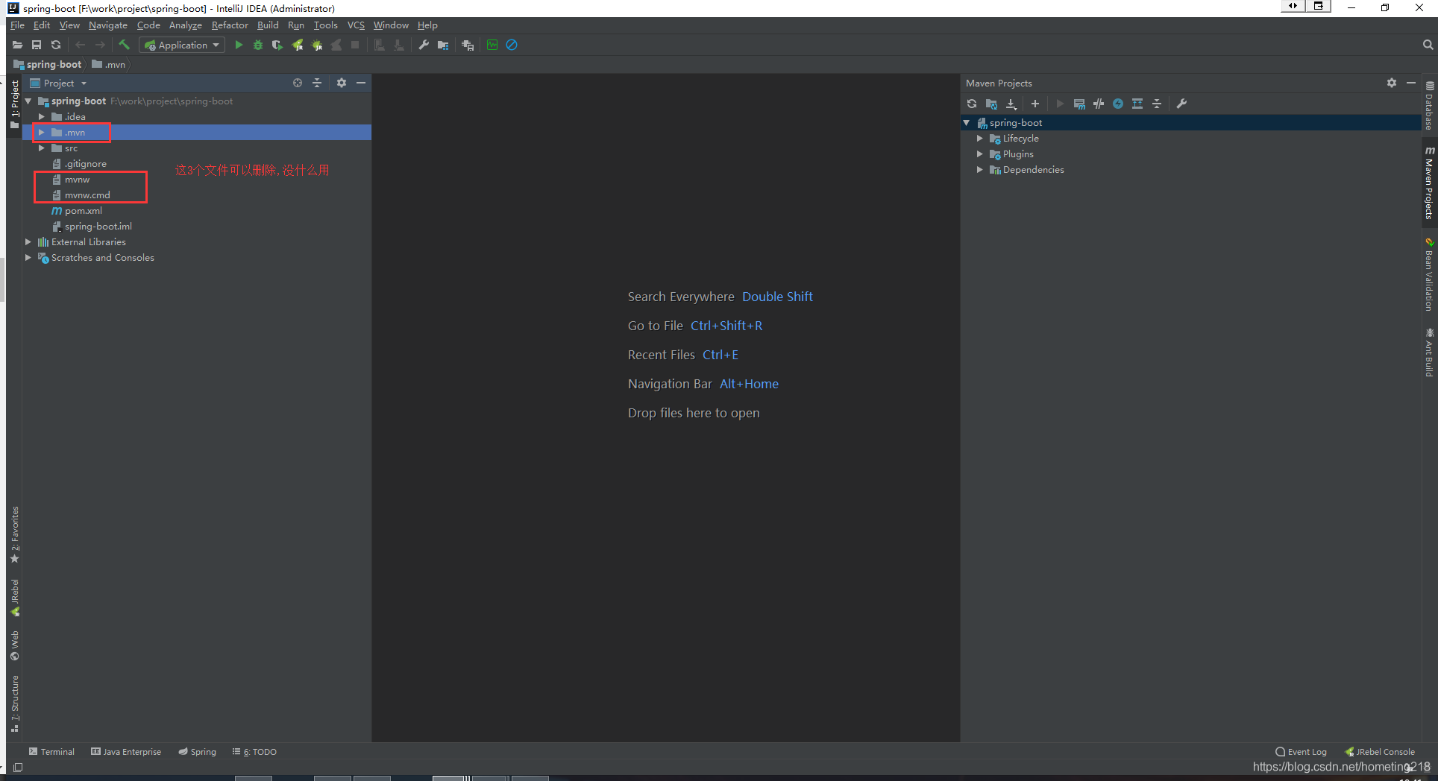Open the VCS menu

[356, 25]
